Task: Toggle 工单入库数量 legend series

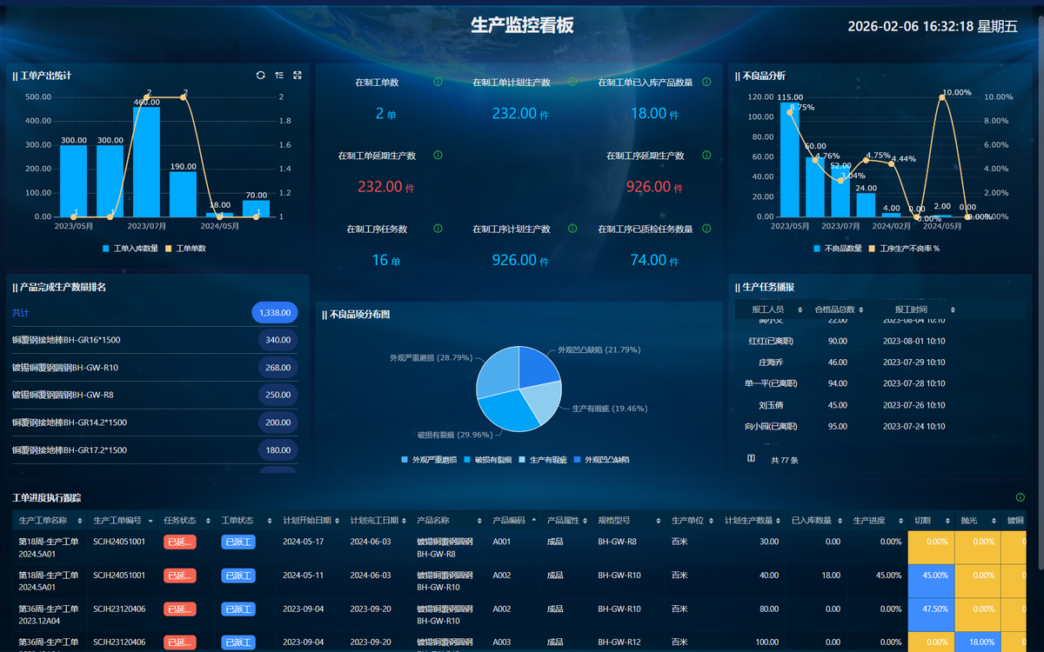Action: tap(130, 248)
